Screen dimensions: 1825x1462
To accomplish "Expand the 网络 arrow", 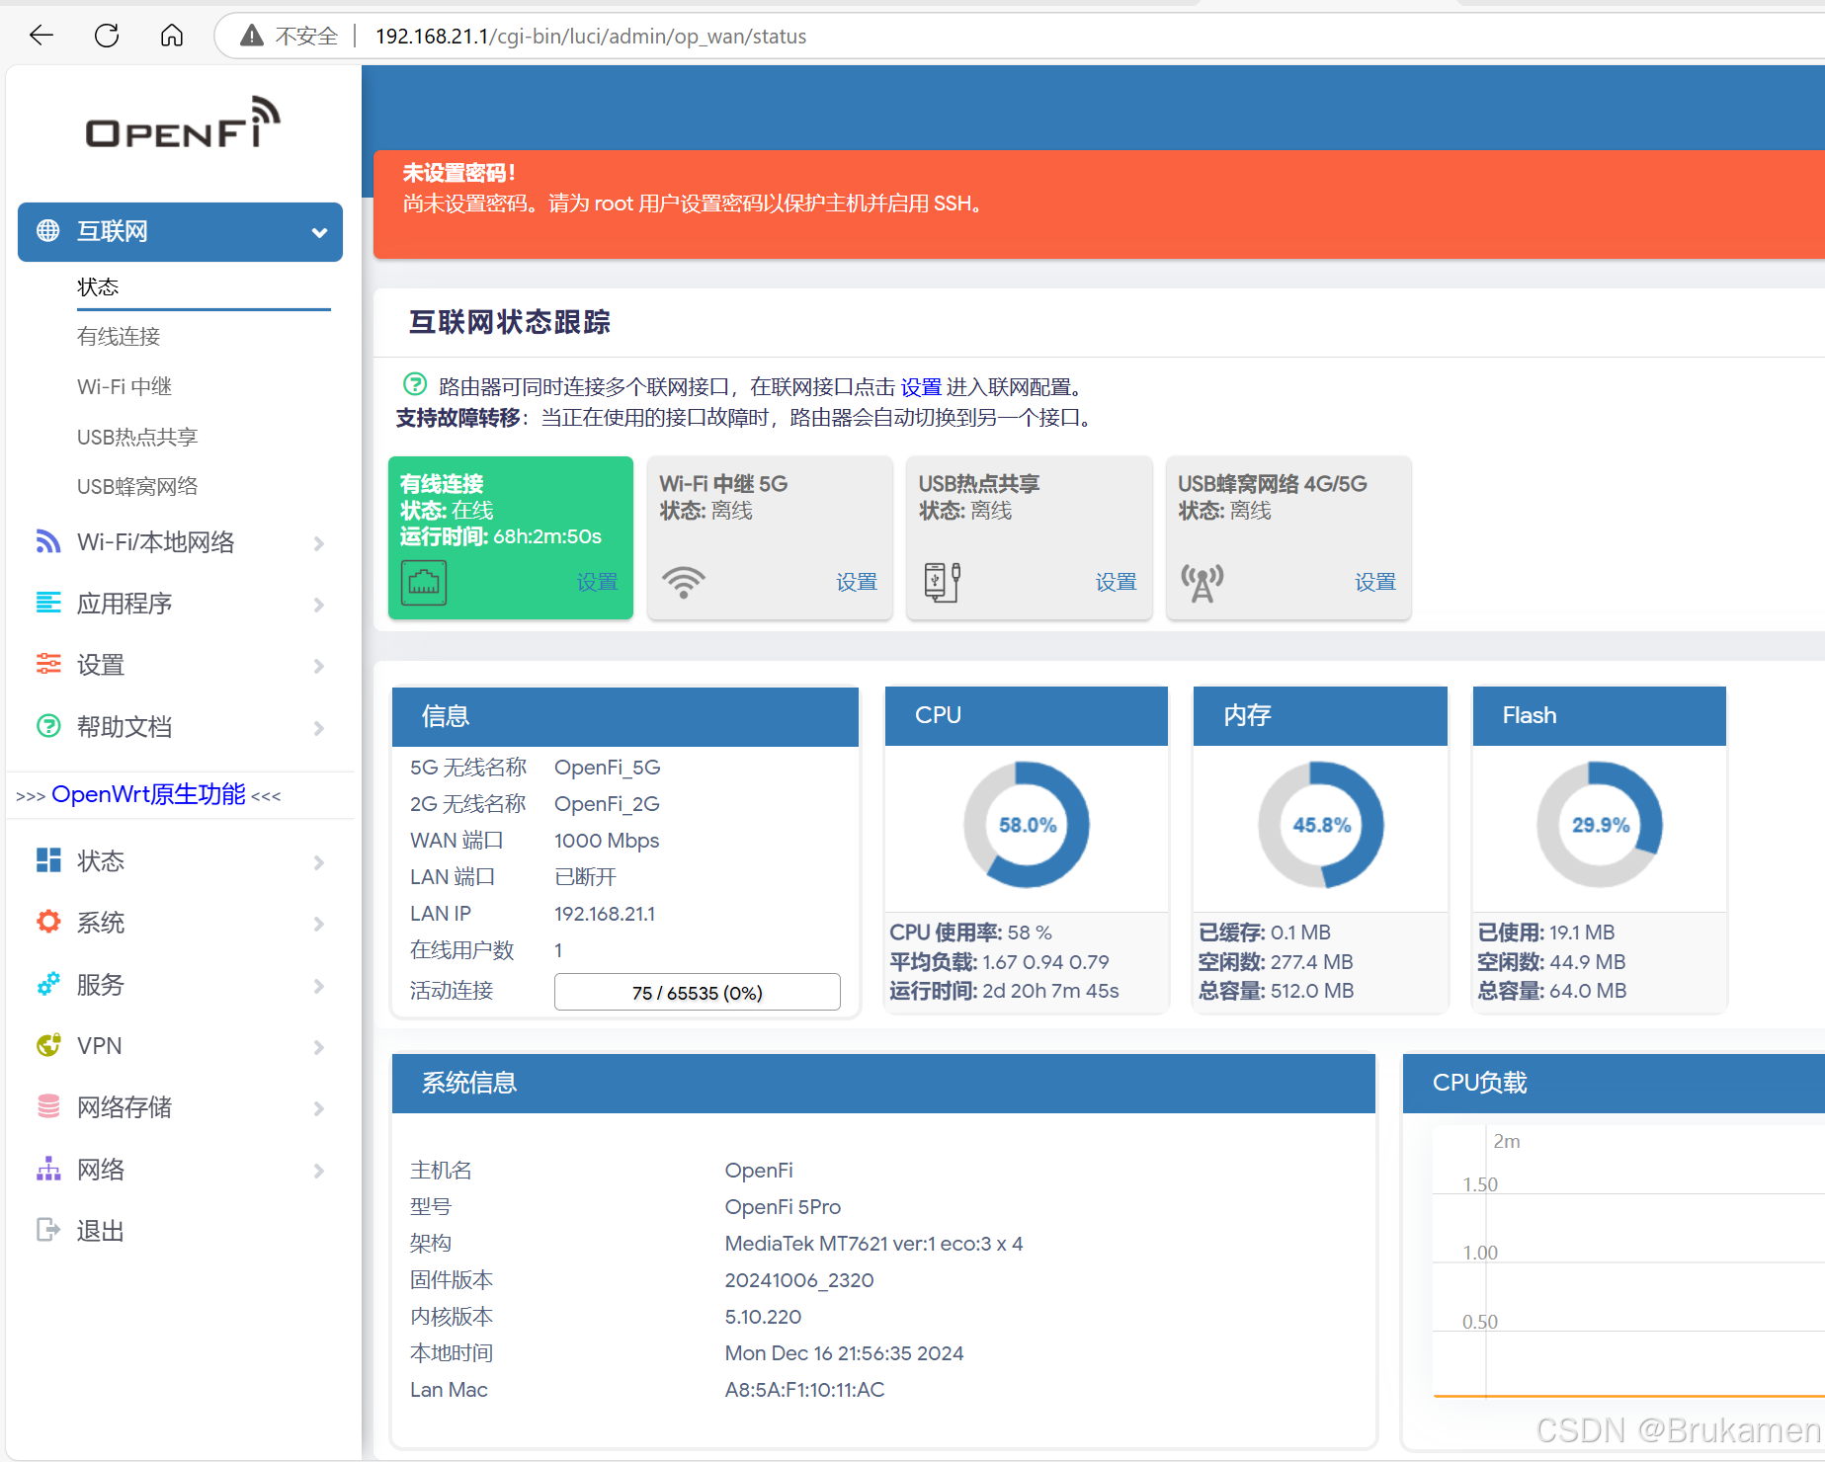I will [319, 1170].
